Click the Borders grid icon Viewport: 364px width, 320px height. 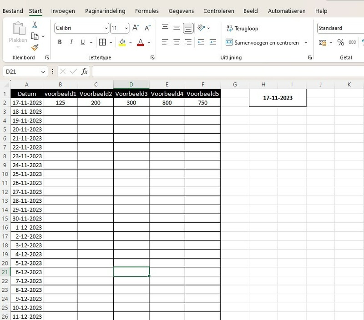point(102,42)
